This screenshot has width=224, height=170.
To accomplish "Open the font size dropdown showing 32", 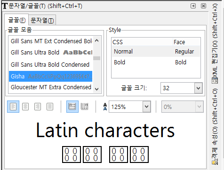I will tap(199, 88).
